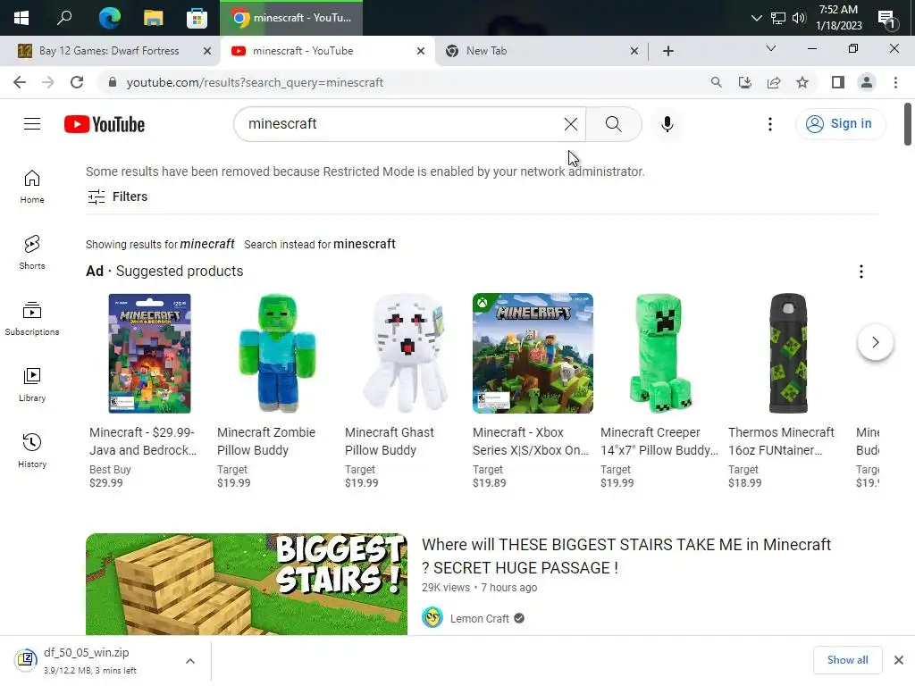Share this page via the share icon
The height and width of the screenshot is (686, 915).
coord(774,82)
